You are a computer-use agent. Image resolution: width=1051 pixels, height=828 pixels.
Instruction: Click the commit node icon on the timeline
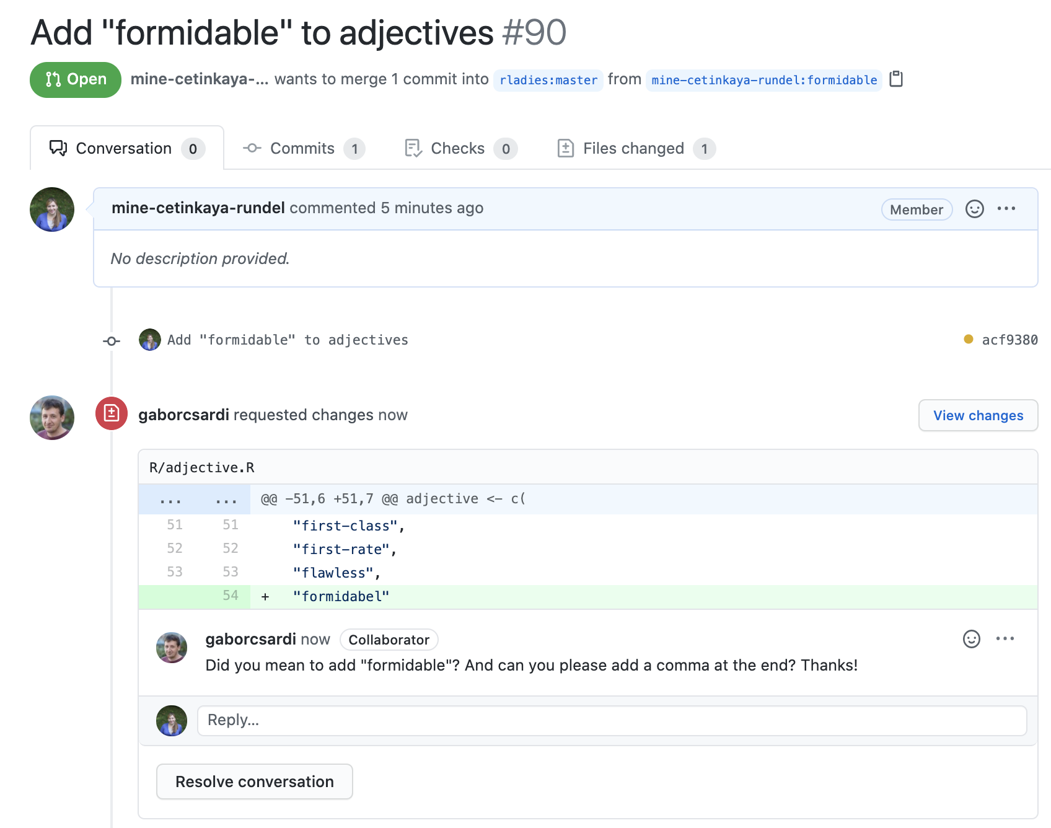pyautogui.click(x=112, y=340)
